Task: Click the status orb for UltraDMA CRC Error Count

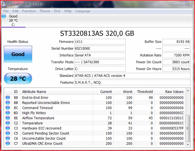Action: pyautogui.click(x=8, y=143)
